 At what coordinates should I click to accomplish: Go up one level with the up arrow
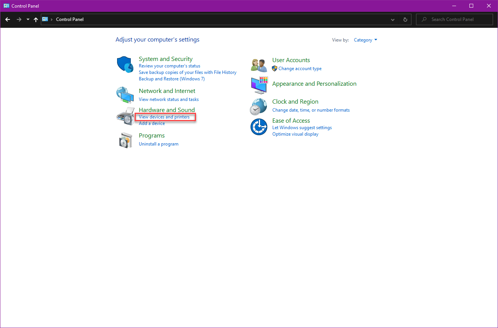coord(36,19)
